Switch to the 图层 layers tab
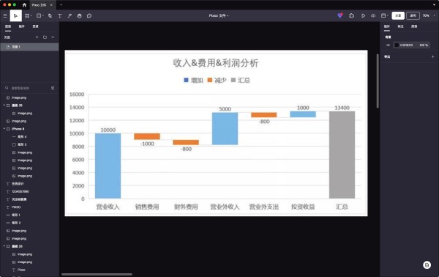This screenshot has width=439, height=277. (x=8, y=26)
